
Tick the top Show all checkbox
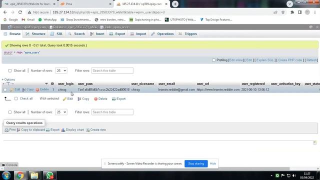click(10, 70)
